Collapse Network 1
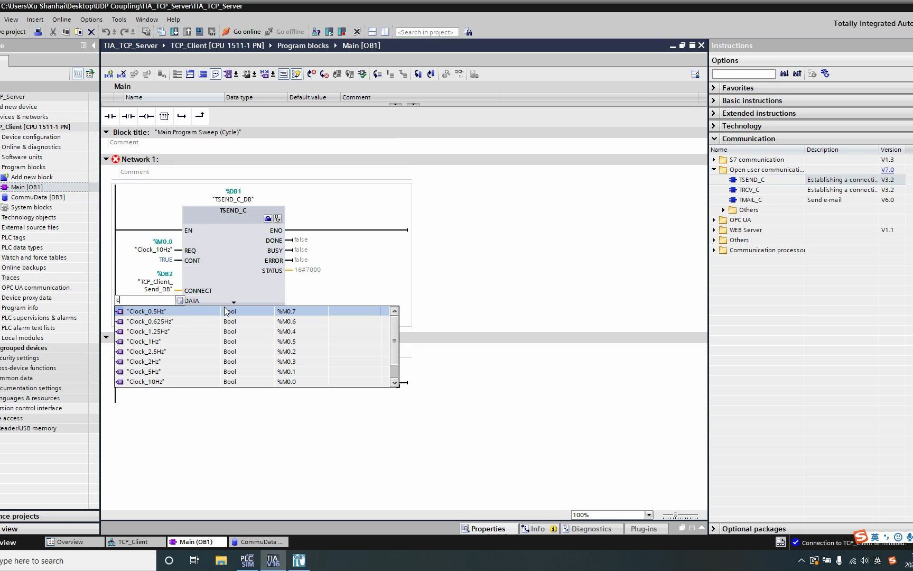The height and width of the screenshot is (571, 913). click(x=106, y=159)
